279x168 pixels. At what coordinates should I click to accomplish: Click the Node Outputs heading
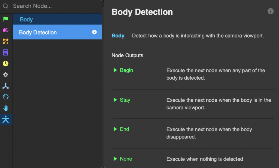tap(127, 55)
